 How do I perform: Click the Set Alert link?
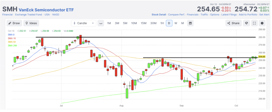264,15
